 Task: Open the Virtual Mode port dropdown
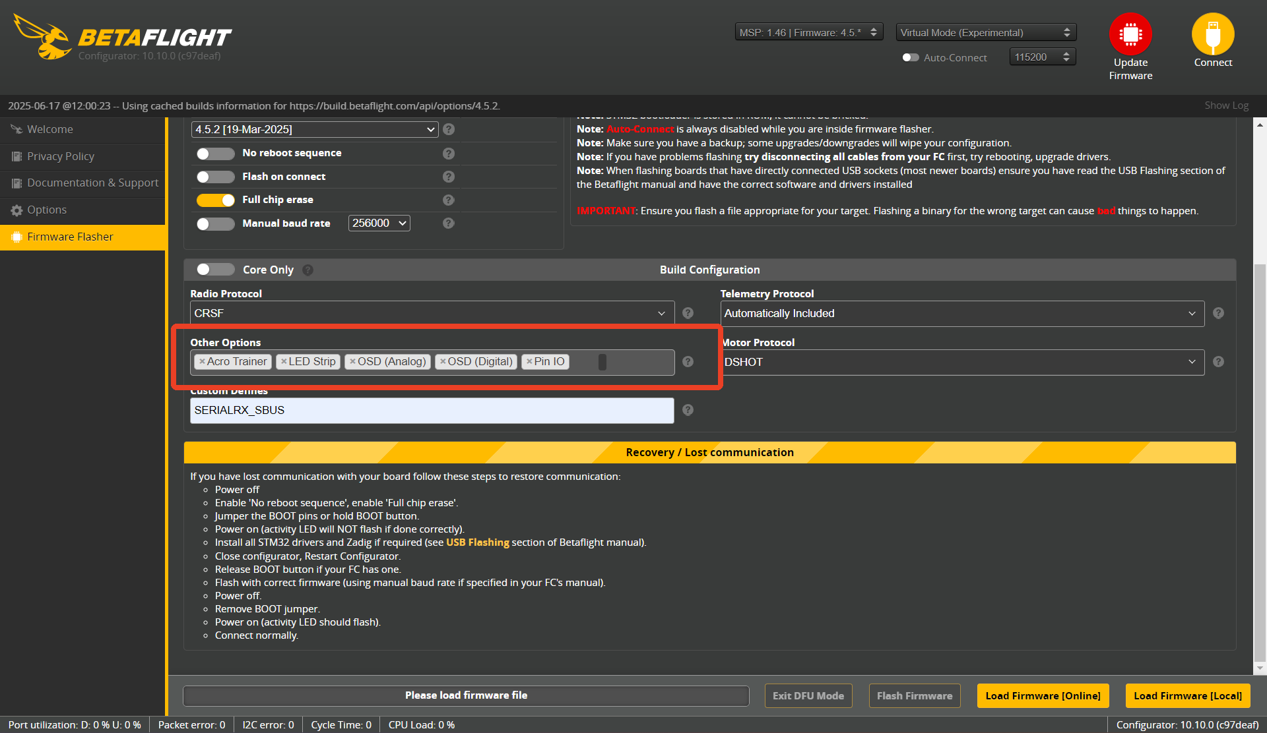(986, 32)
